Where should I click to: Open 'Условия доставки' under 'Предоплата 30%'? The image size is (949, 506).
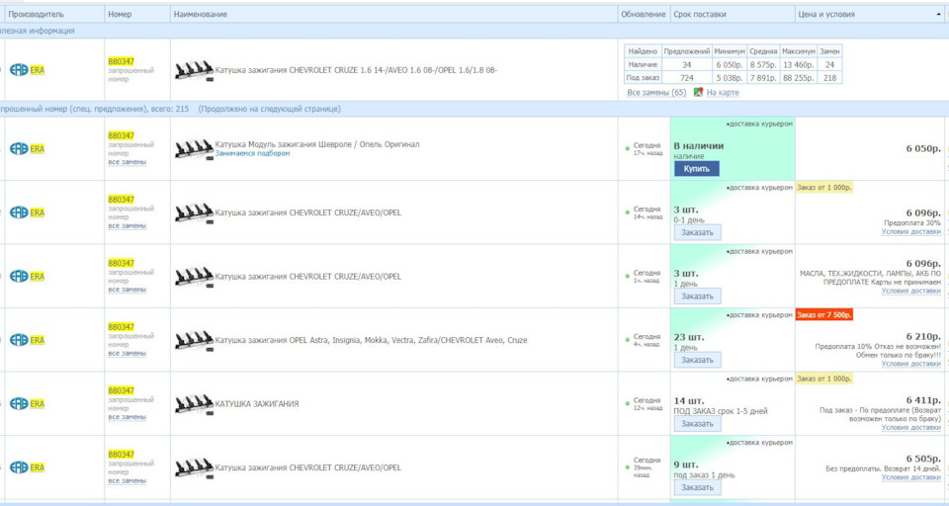pos(910,232)
